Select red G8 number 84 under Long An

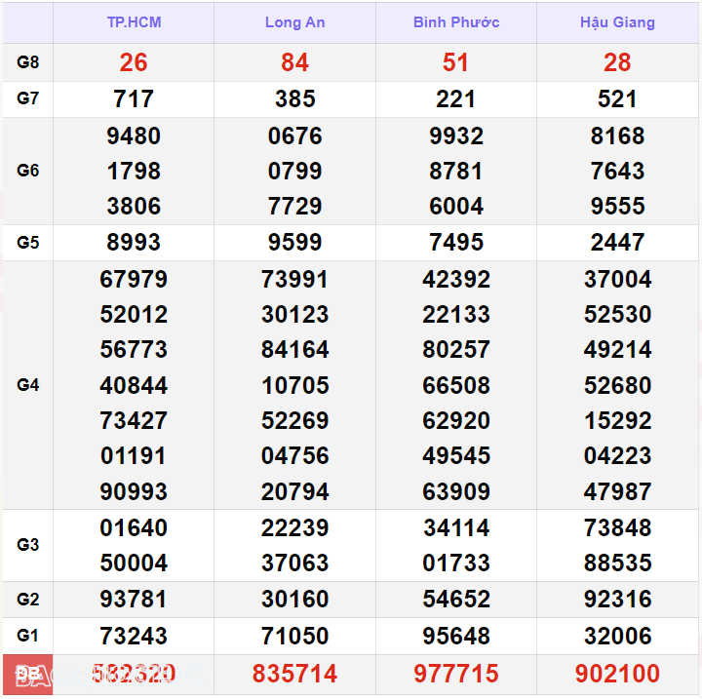[x=294, y=62]
